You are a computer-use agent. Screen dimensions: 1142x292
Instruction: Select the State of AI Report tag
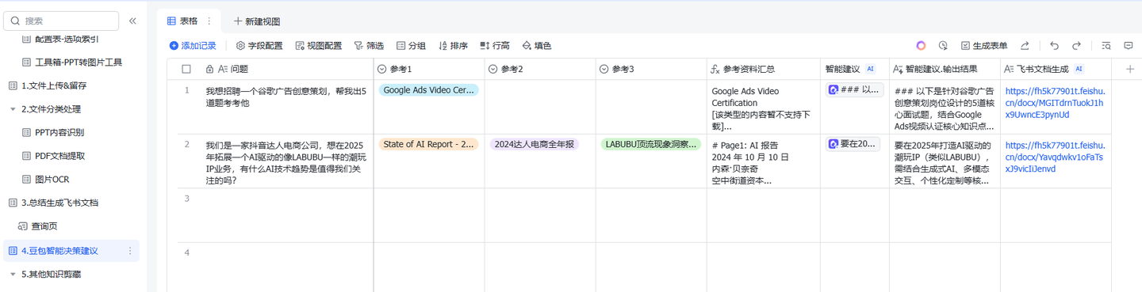point(429,144)
